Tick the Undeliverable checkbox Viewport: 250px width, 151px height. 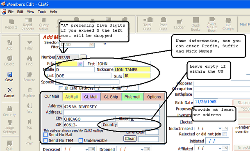click(x=80, y=140)
